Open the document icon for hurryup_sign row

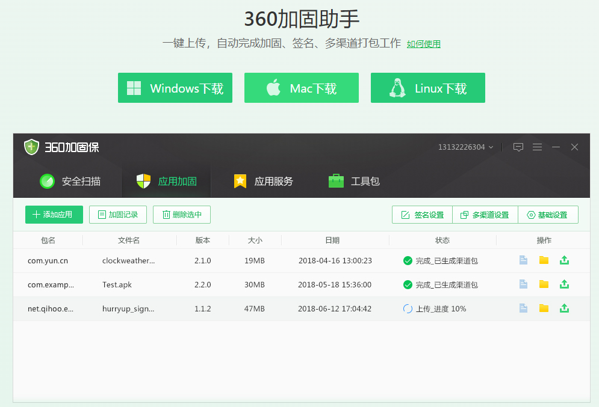coord(523,308)
